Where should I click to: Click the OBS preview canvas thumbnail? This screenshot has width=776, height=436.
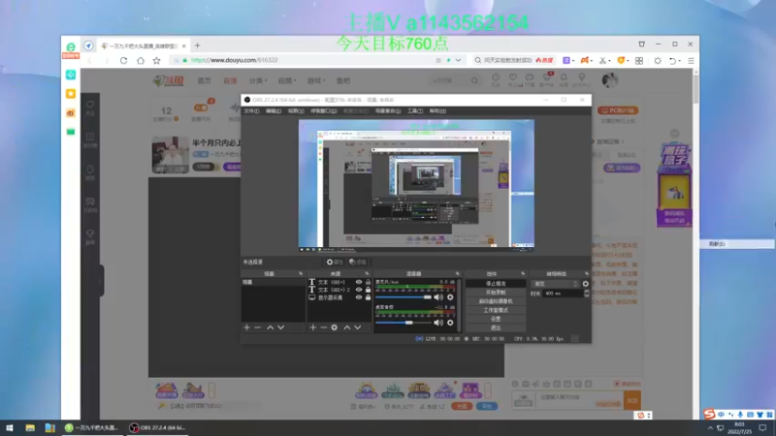(416, 186)
